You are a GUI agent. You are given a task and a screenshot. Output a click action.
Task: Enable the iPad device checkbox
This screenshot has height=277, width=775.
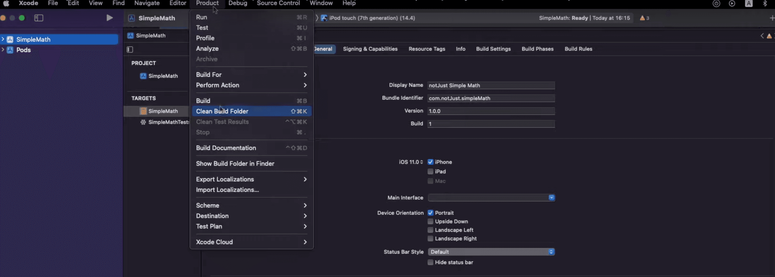click(x=430, y=171)
